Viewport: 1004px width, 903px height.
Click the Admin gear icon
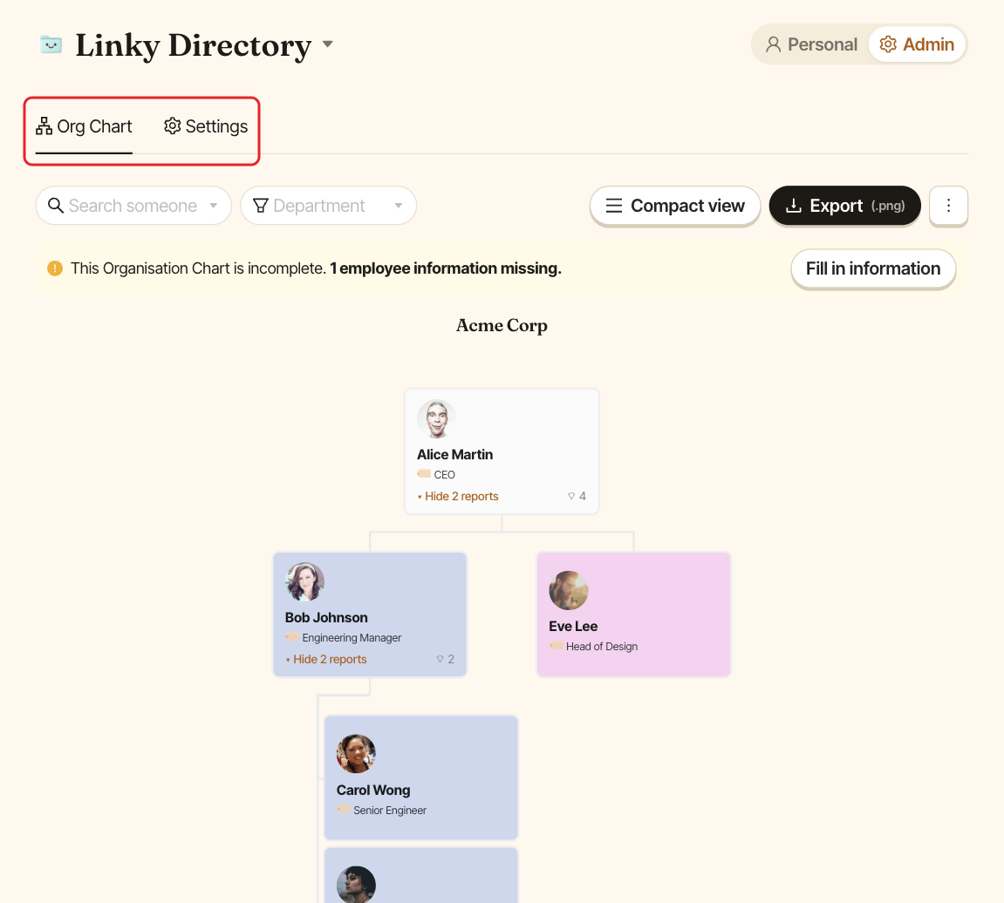888,44
